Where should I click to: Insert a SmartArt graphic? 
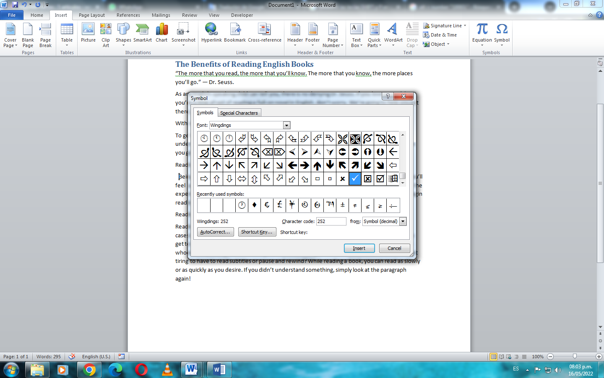point(143,33)
